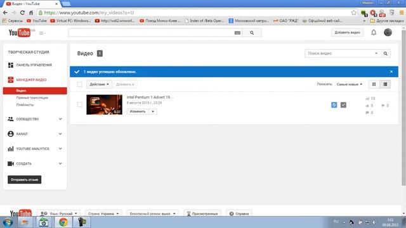Click the Справка footer button
Image resolution: width=406 pixels, height=228 pixels.
point(239,213)
